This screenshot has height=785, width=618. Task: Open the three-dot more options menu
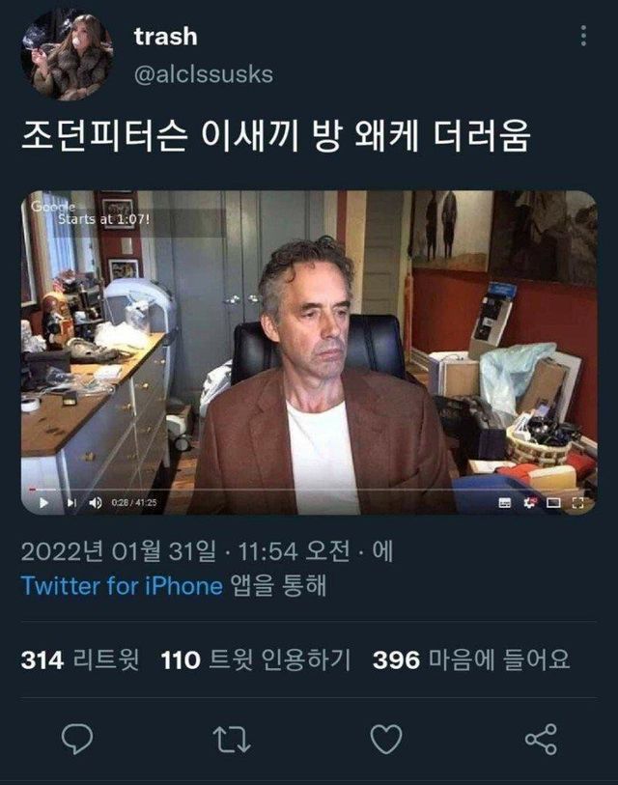(583, 36)
